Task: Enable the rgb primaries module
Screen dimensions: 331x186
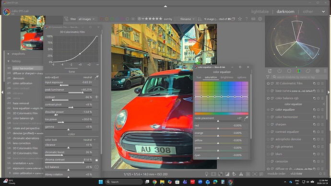Action: click(268, 147)
